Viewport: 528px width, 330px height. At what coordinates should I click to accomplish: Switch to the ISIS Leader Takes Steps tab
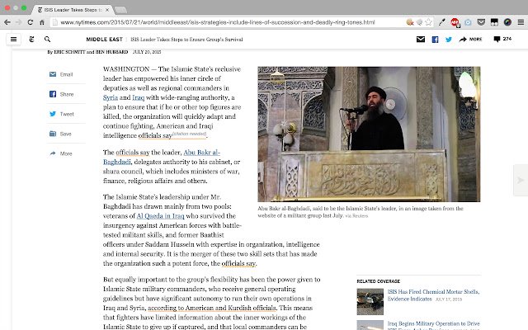(73, 10)
